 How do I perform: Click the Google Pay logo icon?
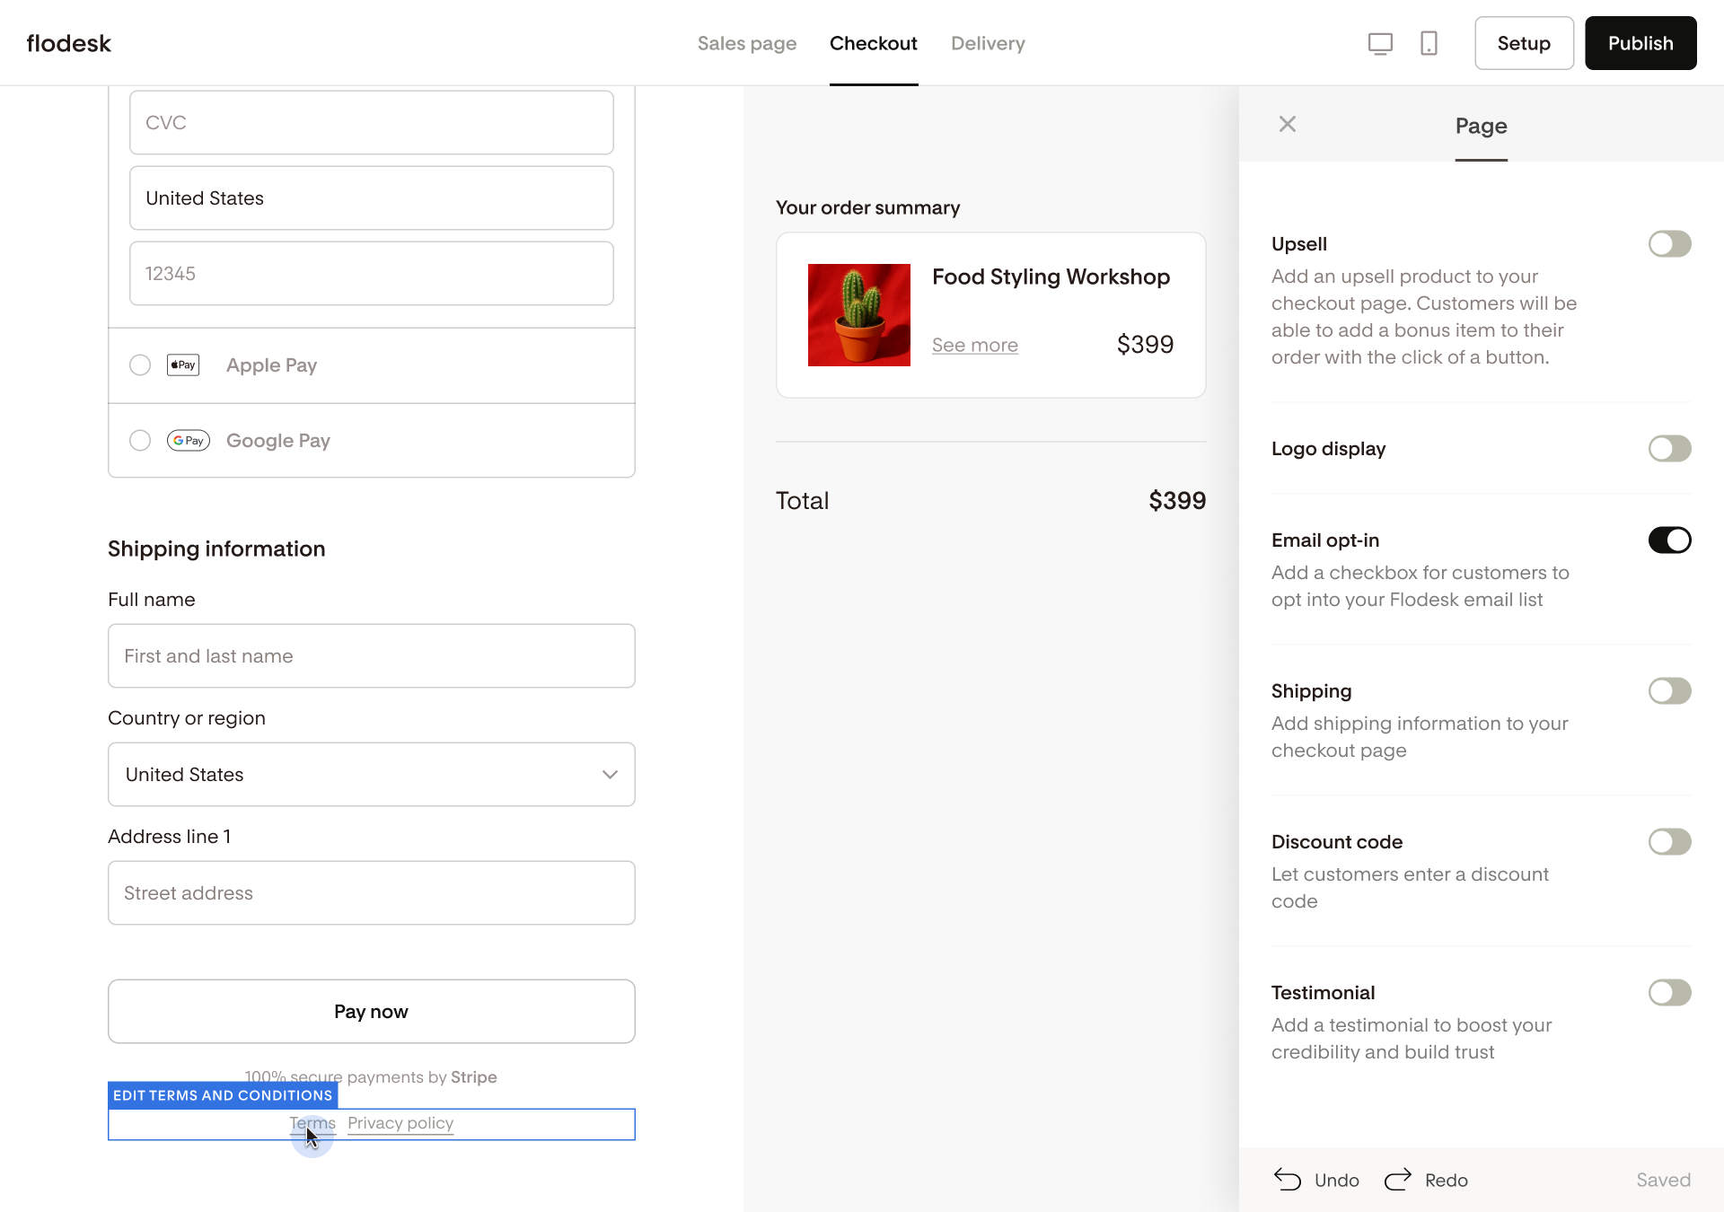pos(189,440)
